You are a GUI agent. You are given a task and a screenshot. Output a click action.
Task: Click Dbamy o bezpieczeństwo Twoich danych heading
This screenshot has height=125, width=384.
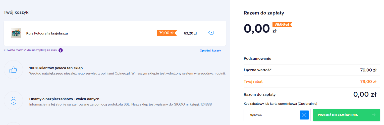[64, 99]
